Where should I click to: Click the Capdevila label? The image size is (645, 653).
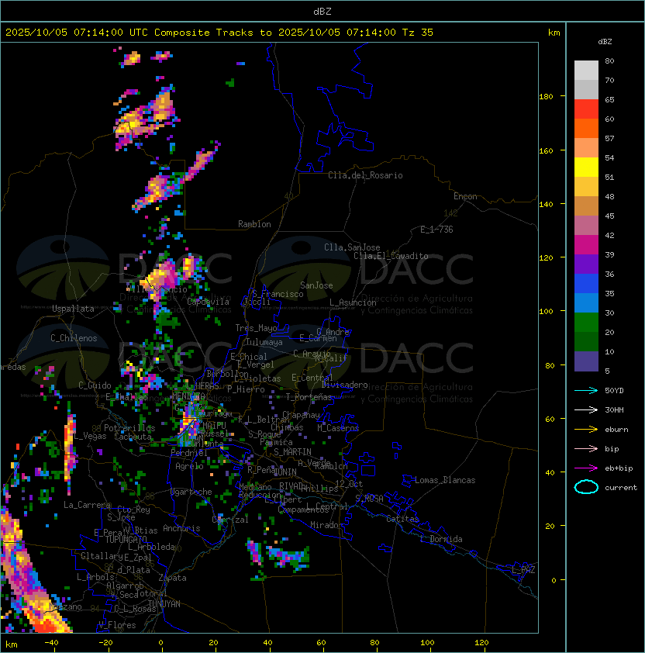(208, 302)
